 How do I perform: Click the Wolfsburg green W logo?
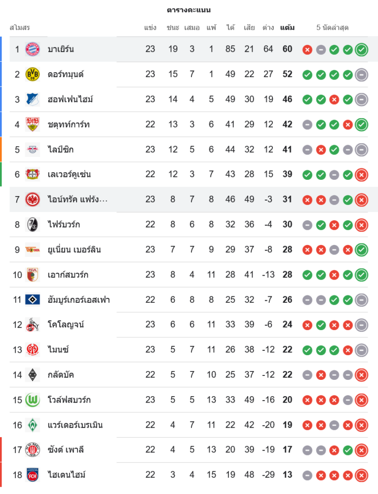(33, 400)
